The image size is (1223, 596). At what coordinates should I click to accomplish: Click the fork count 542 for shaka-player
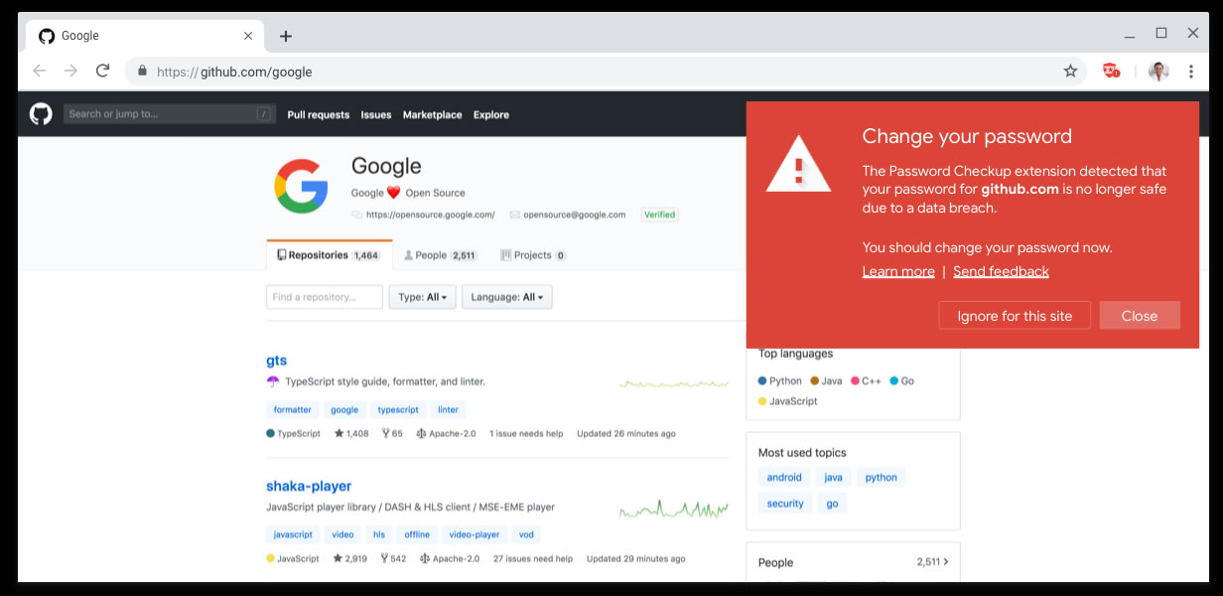pyautogui.click(x=394, y=559)
